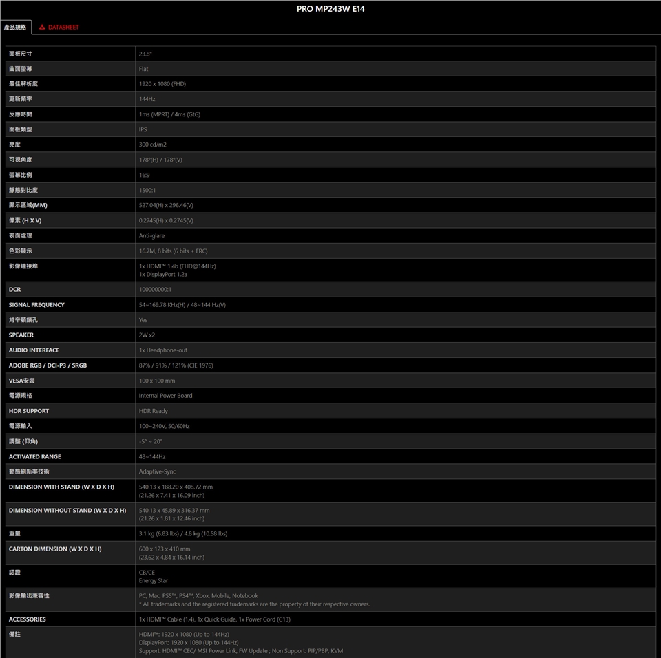Click the Energy Star certification text
Image resolution: width=661 pixels, height=658 pixels.
[153, 581]
